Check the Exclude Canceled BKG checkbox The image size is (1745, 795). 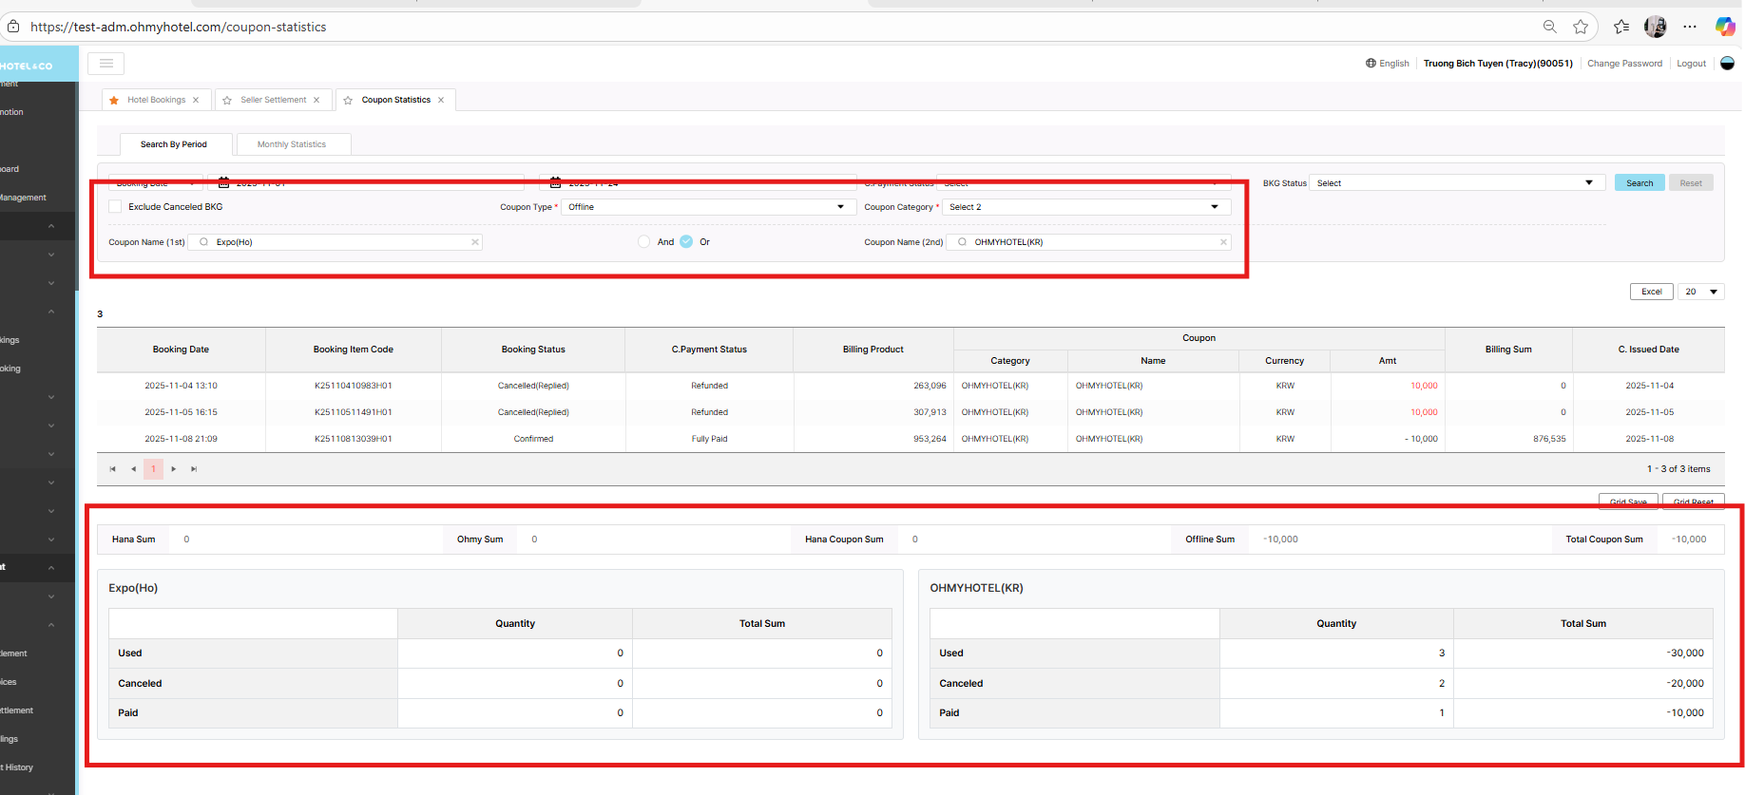coord(116,207)
